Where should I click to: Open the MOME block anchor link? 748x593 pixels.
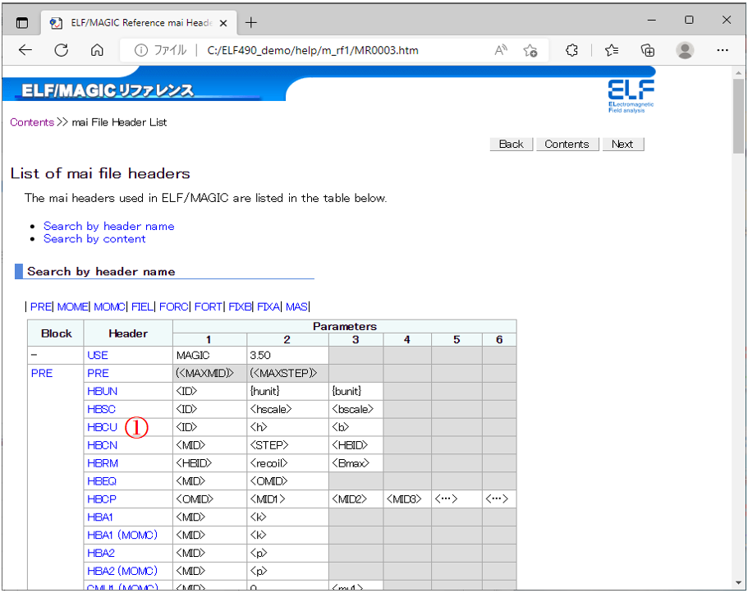pyautogui.click(x=72, y=306)
